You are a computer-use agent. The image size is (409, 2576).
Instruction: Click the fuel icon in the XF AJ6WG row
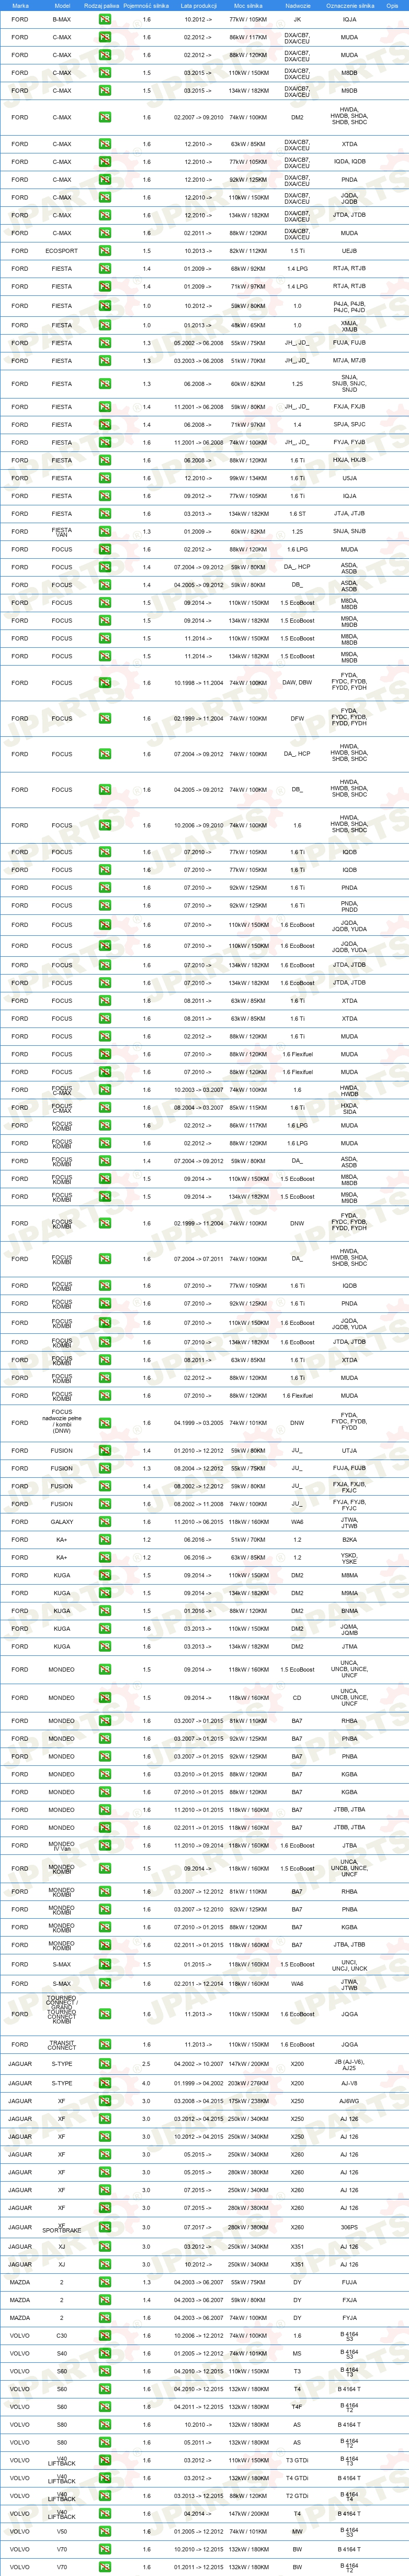pos(105,2101)
